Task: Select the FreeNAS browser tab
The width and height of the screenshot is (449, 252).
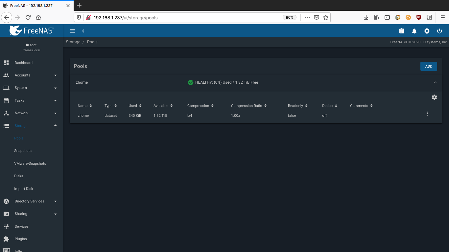Action: (x=36, y=5)
